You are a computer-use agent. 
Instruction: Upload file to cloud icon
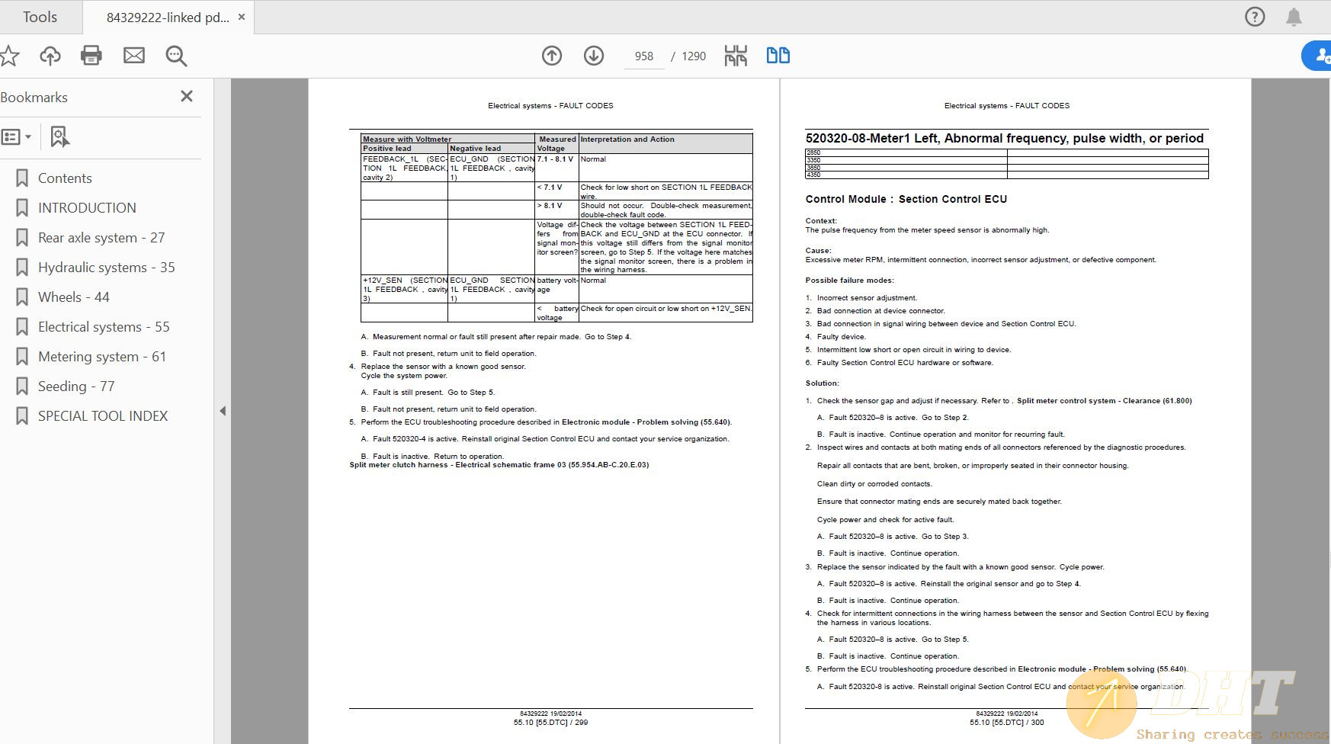click(50, 56)
